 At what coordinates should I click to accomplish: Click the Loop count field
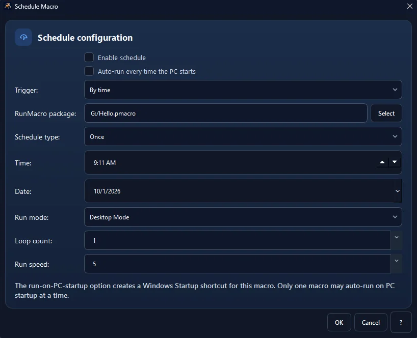(x=237, y=240)
